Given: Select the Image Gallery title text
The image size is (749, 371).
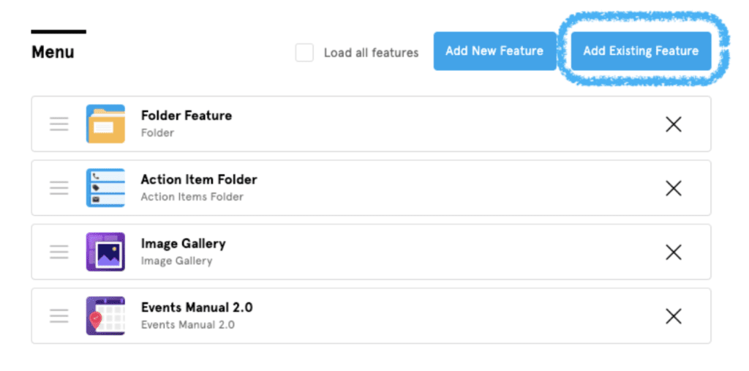Looking at the screenshot, I should [x=183, y=244].
